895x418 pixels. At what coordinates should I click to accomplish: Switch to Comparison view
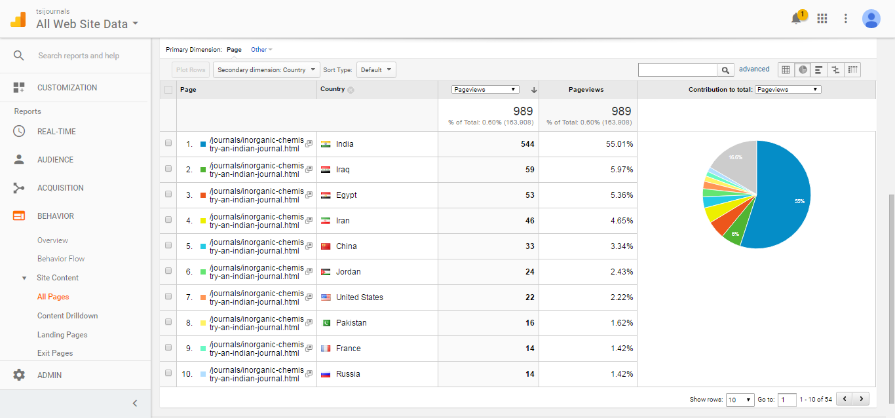pos(835,69)
